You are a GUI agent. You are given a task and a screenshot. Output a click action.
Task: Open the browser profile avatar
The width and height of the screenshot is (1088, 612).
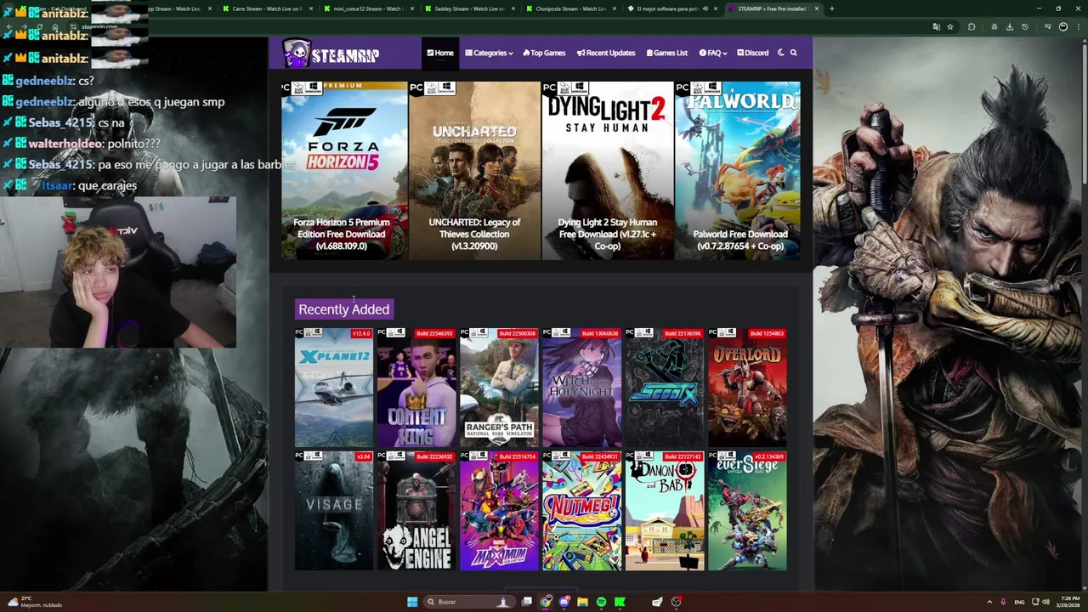(x=1062, y=26)
